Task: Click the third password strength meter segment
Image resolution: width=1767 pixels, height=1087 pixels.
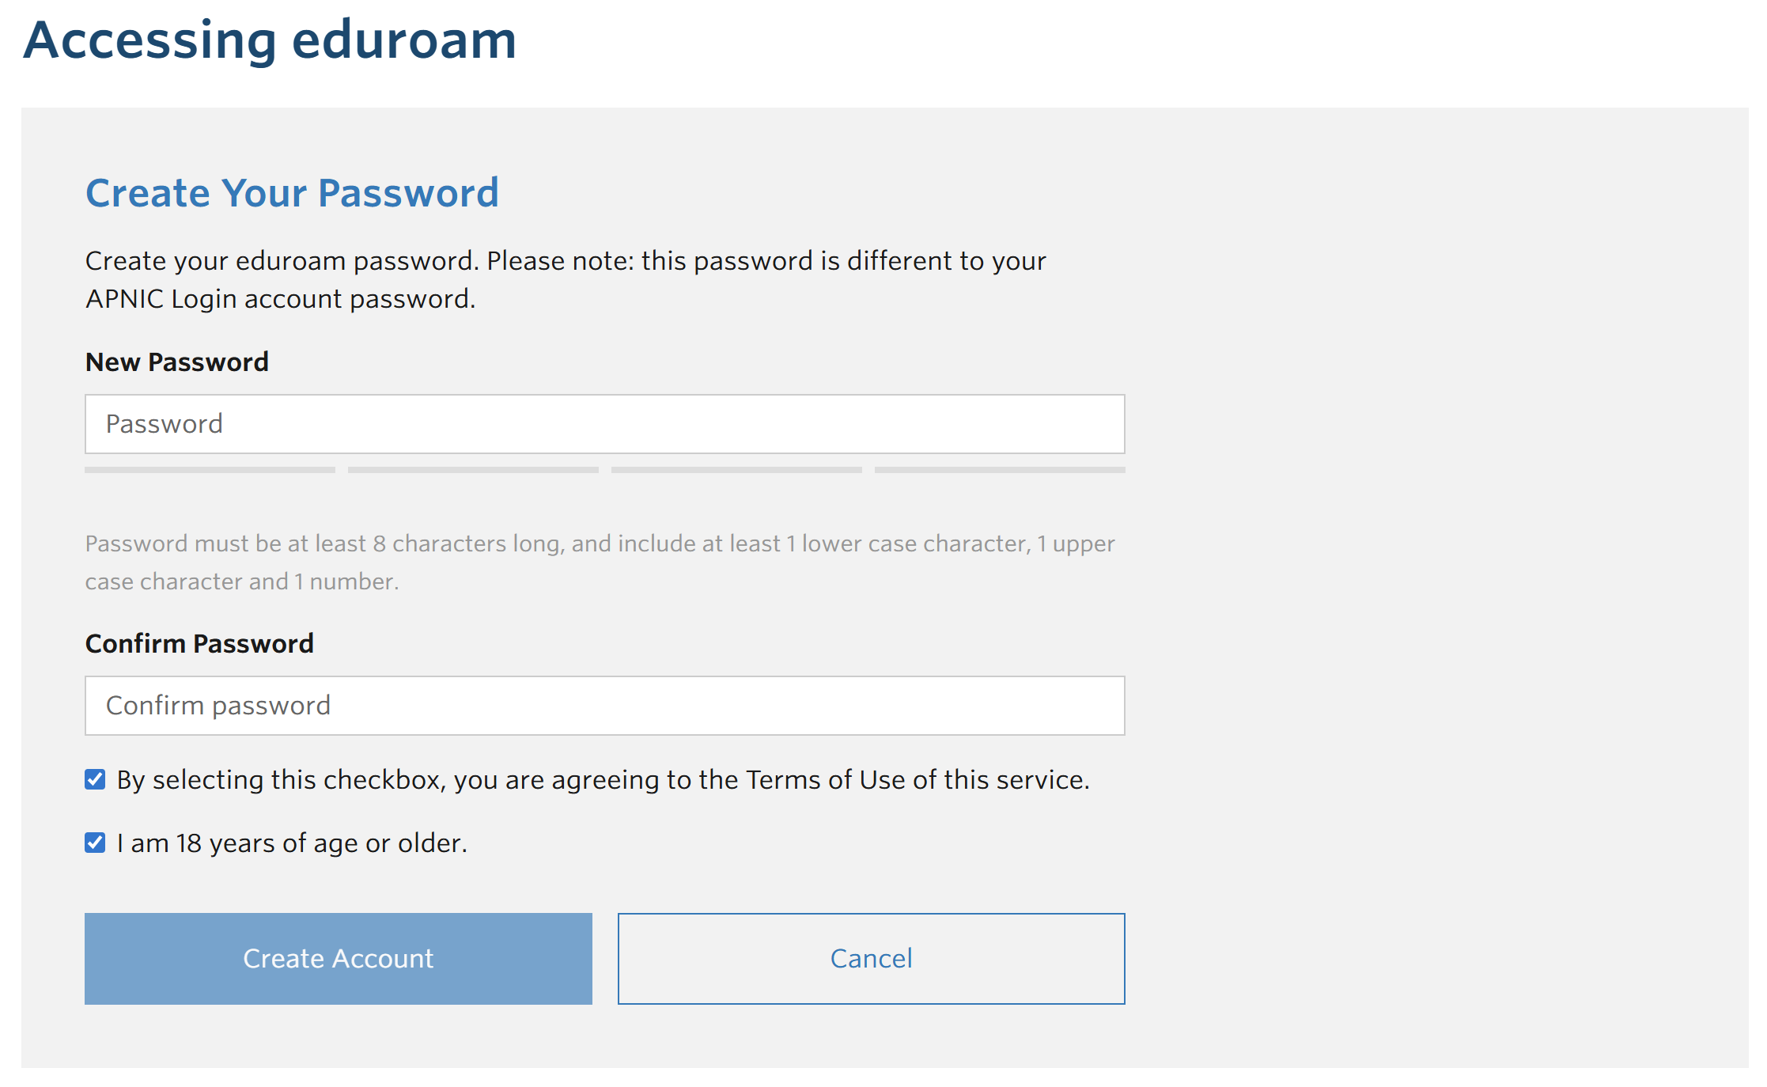Action: 736,470
